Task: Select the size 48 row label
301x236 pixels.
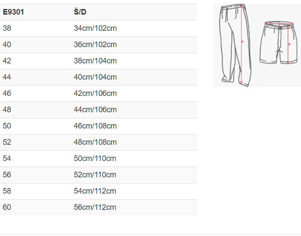Action: pos(7,110)
